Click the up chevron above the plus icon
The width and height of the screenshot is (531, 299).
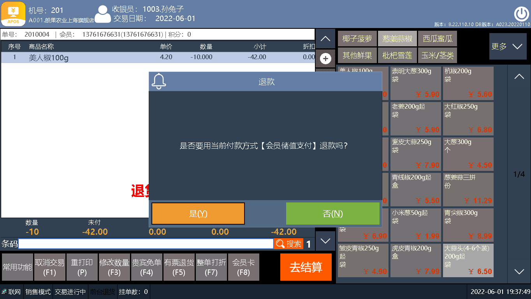325,39
